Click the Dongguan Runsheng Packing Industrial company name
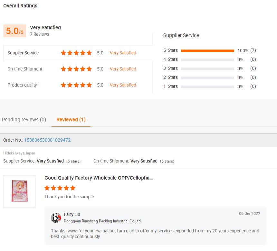Image resolution: width=277 pixels, height=251 pixels. point(102,221)
